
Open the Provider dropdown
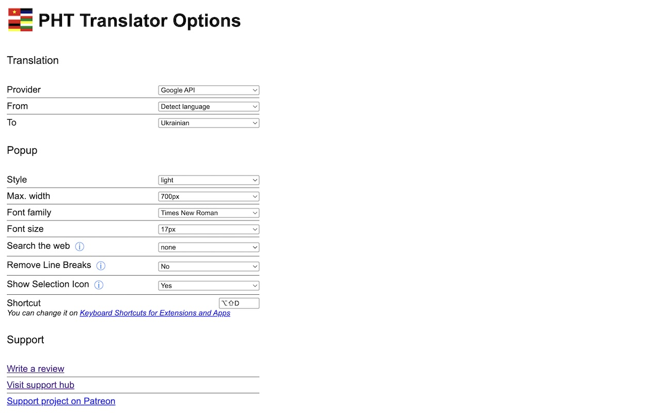coord(209,90)
